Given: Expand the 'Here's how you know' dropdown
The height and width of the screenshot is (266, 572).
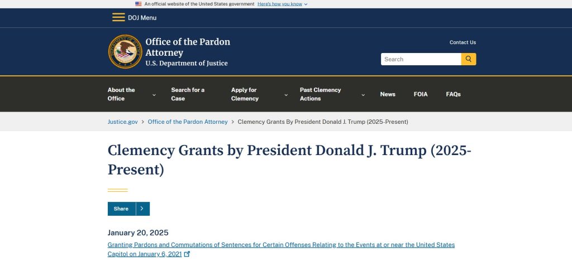Looking at the screenshot, I should click(x=282, y=4).
